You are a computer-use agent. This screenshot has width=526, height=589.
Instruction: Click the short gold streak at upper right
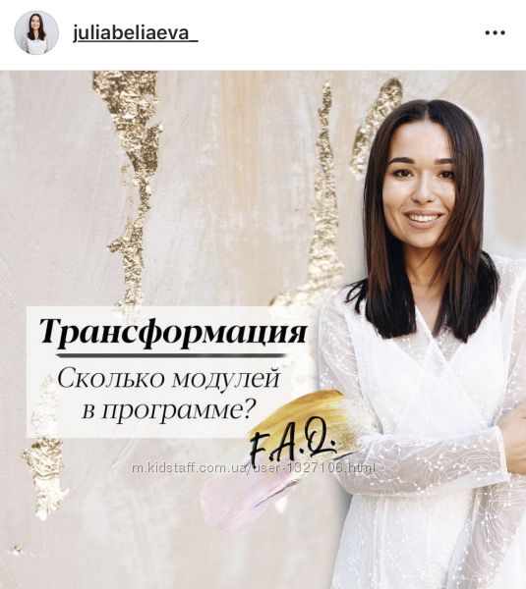point(377,126)
